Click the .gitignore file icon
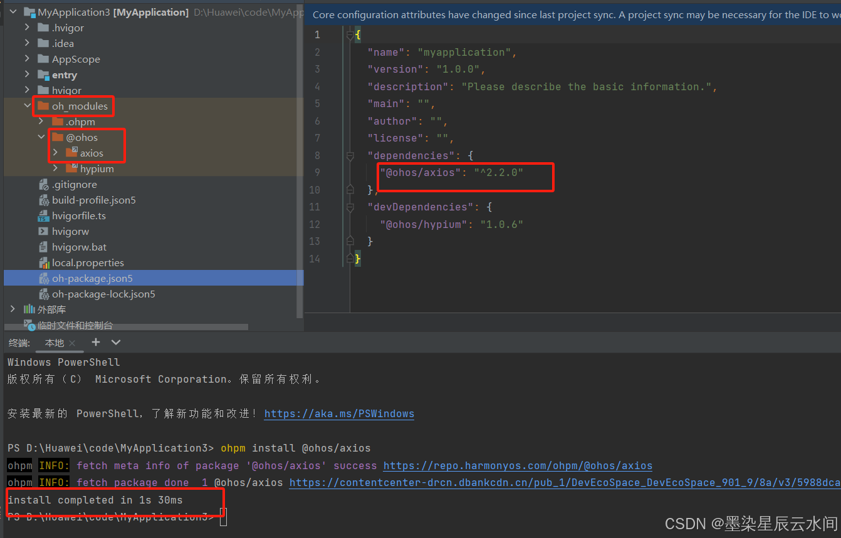Screen dimensions: 841x538 tap(43, 185)
